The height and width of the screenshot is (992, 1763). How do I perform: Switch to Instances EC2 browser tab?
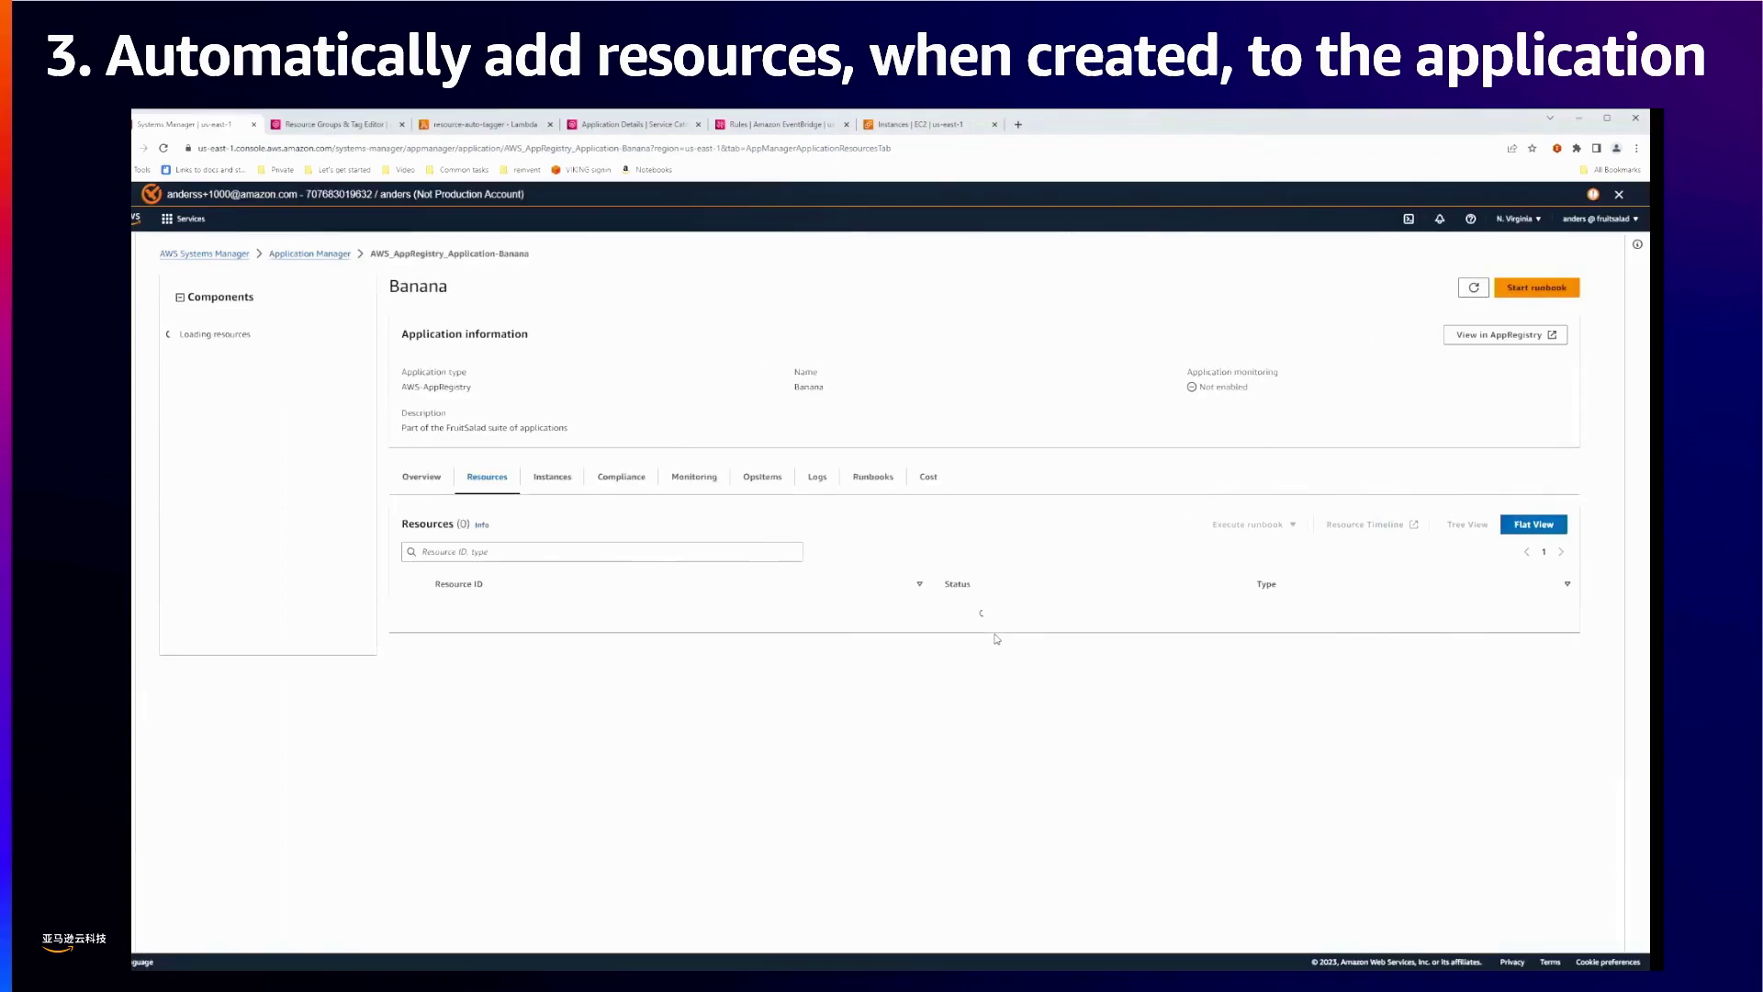click(929, 124)
